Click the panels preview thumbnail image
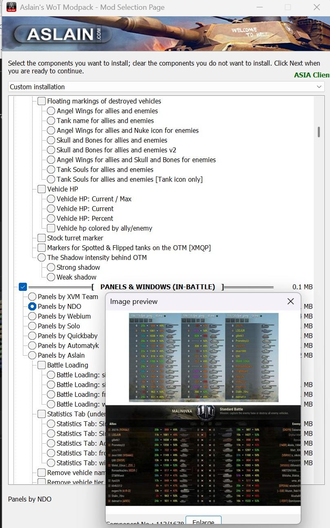330x528 pixels. pyautogui.click(x=204, y=358)
